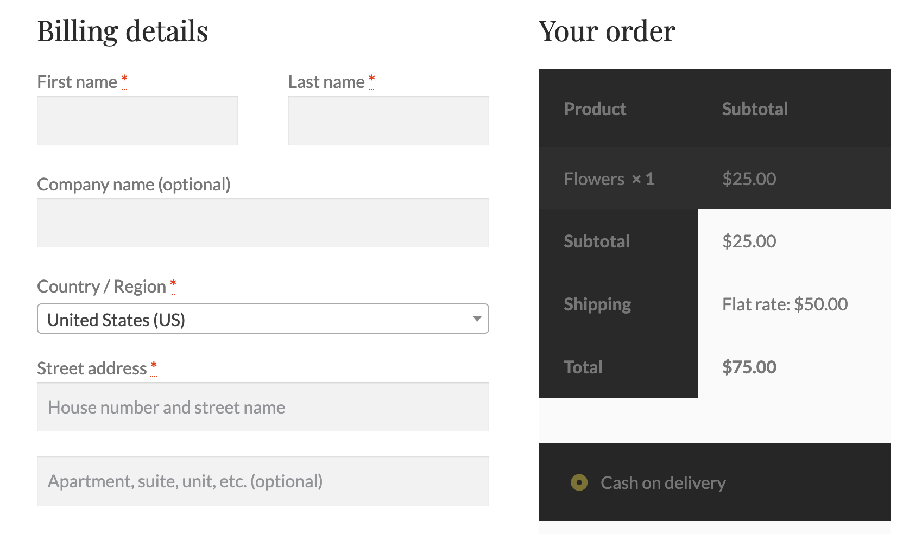Click the required asterisk next to Country / Region
This screenshot has width=922, height=534.
pyautogui.click(x=173, y=285)
